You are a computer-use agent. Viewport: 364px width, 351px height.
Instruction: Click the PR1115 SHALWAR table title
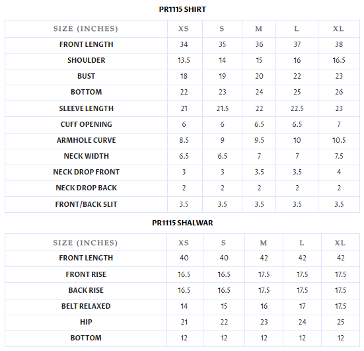[182, 223]
